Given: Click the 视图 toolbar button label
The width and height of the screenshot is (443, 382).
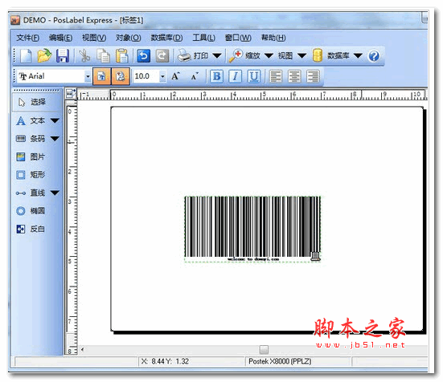Looking at the screenshot, I should click(285, 56).
